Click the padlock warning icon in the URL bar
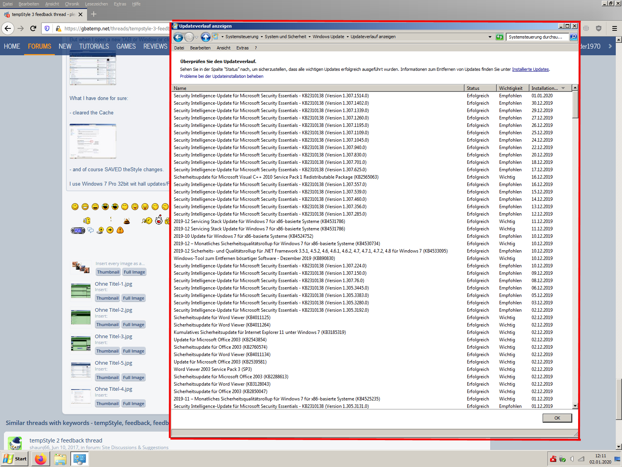622x467 pixels. [58, 28]
